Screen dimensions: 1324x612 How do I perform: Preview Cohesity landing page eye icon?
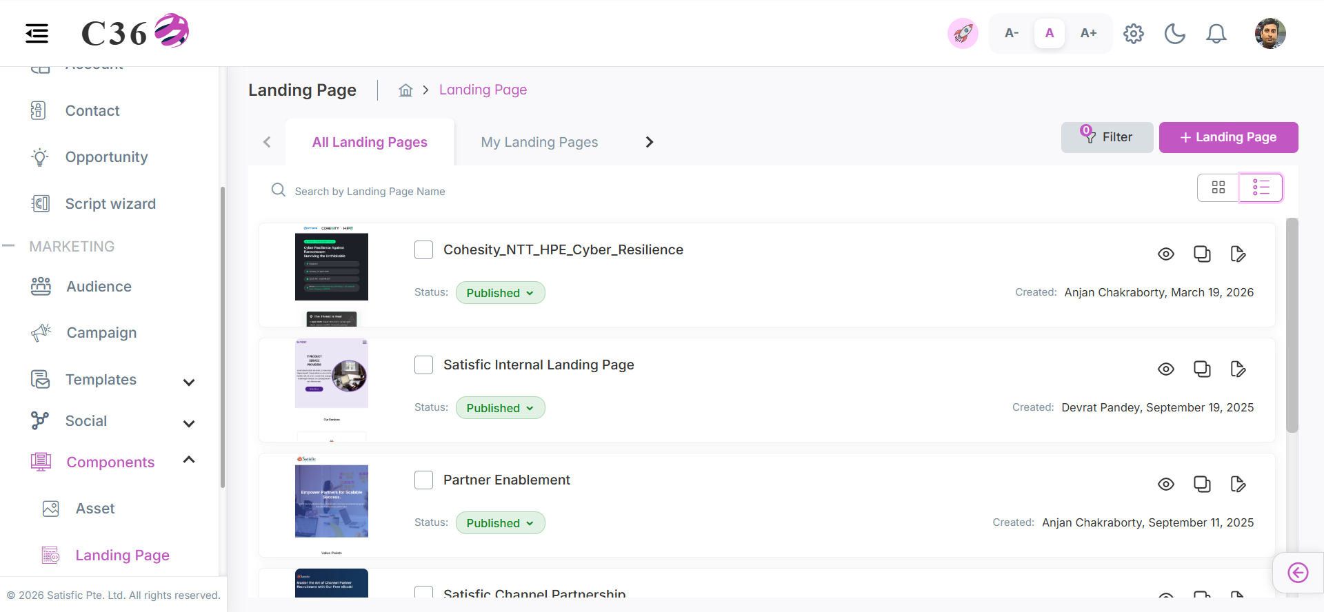pyautogui.click(x=1166, y=254)
